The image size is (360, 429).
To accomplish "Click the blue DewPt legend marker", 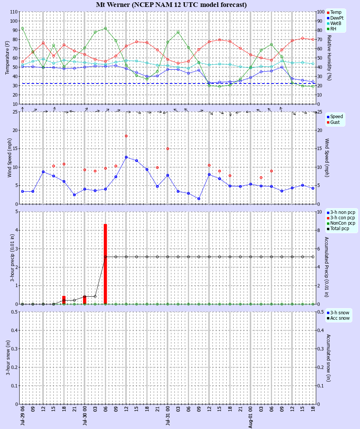I will click(328, 18).
